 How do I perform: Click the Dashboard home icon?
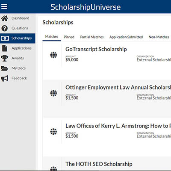pyautogui.click(x=5, y=18)
